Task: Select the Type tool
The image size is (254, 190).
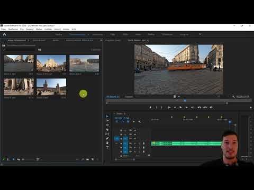Action: click(x=107, y=147)
